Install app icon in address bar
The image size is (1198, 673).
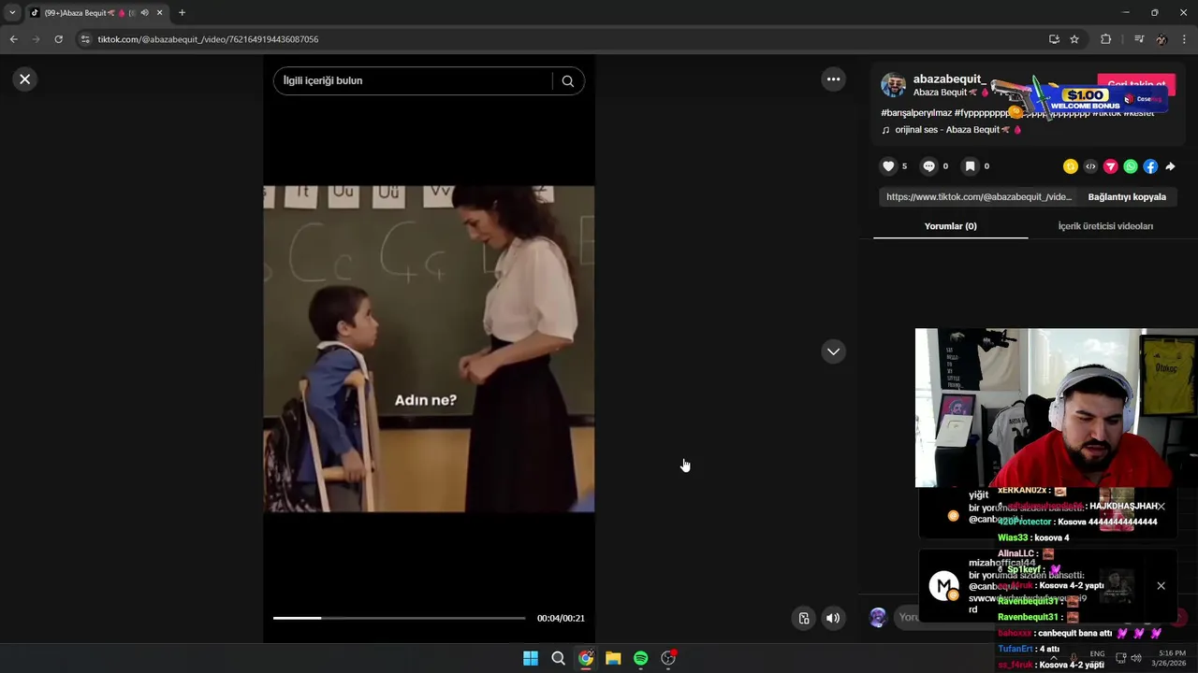pyautogui.click(x=1054, y=39)
